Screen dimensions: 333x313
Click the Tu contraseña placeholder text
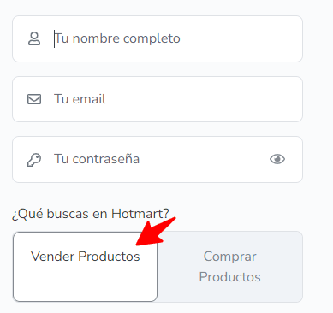[97, 159]
